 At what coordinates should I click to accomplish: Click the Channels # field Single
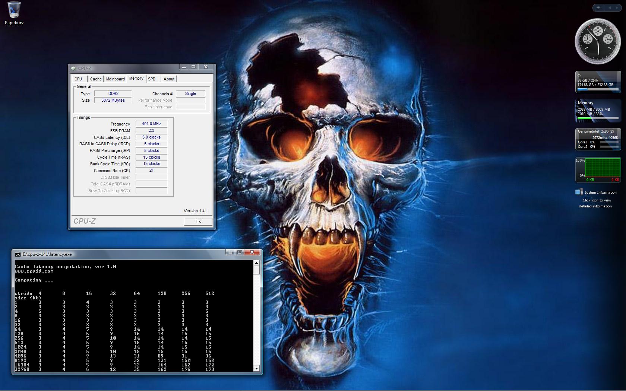point(190,93)
